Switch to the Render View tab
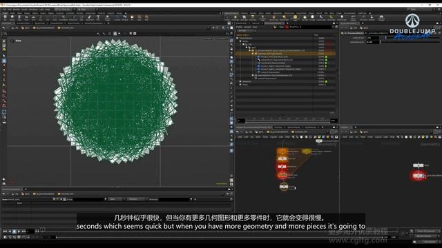 click(x=40, y=23)
